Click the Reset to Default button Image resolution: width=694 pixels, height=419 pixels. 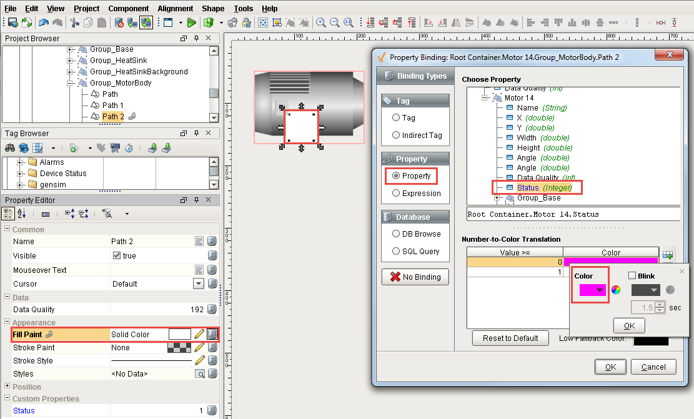(x=510, y=338)
